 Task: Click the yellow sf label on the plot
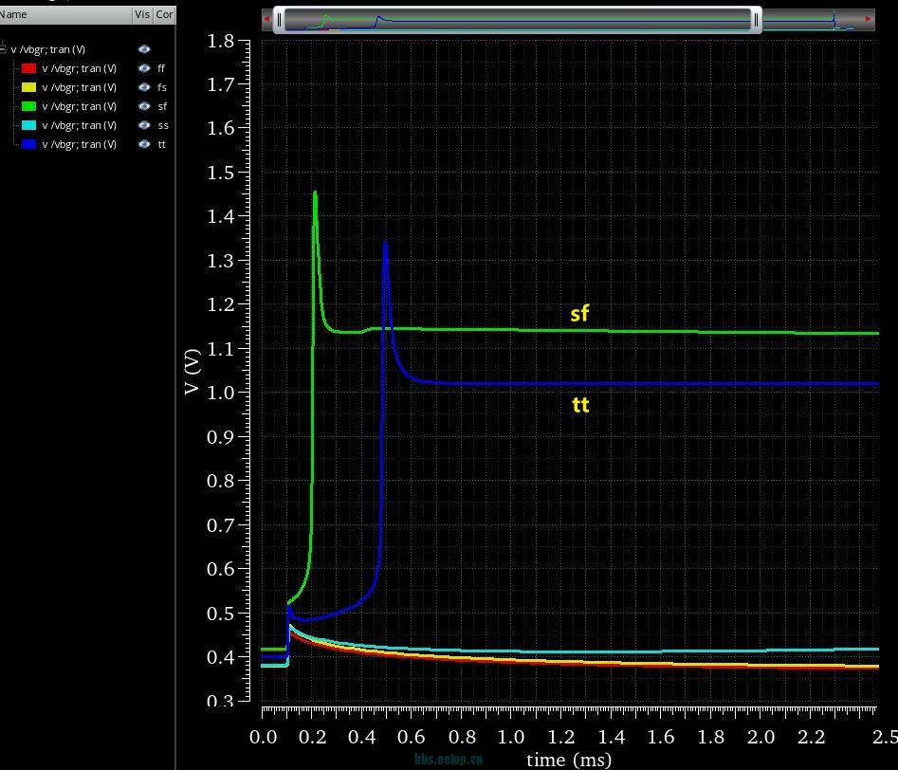(579, 313)
